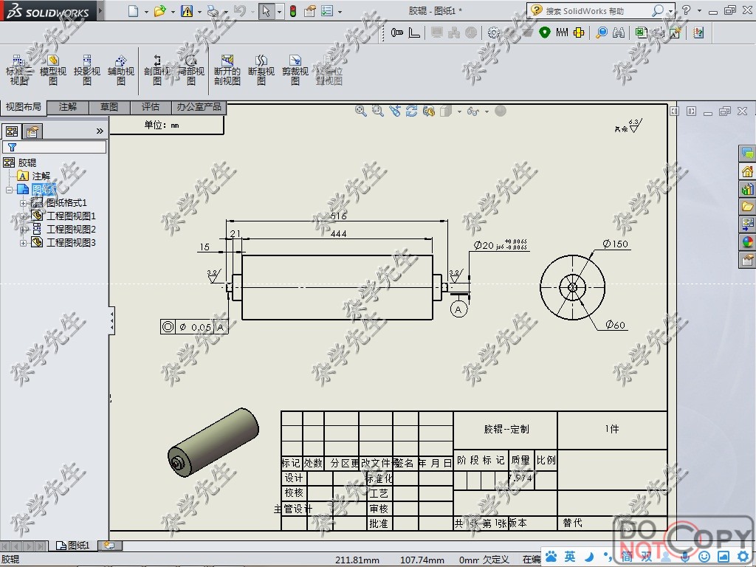The image size is (756, 567).
Task: Click the bolt Toolbox icon
Action: tap(396, 32)
